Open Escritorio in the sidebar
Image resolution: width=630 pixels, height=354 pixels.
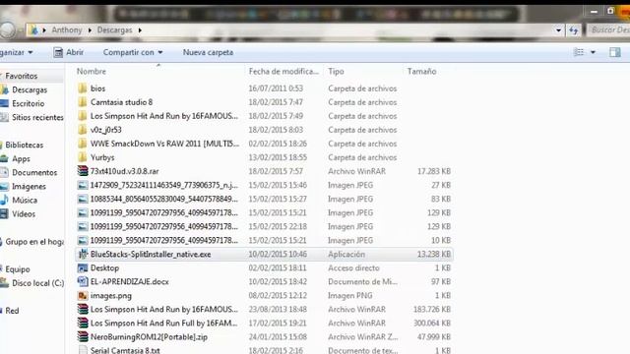click(x=28, y=103)
